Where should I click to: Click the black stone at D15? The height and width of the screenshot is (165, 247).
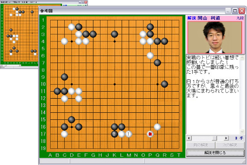pos(71,120)
